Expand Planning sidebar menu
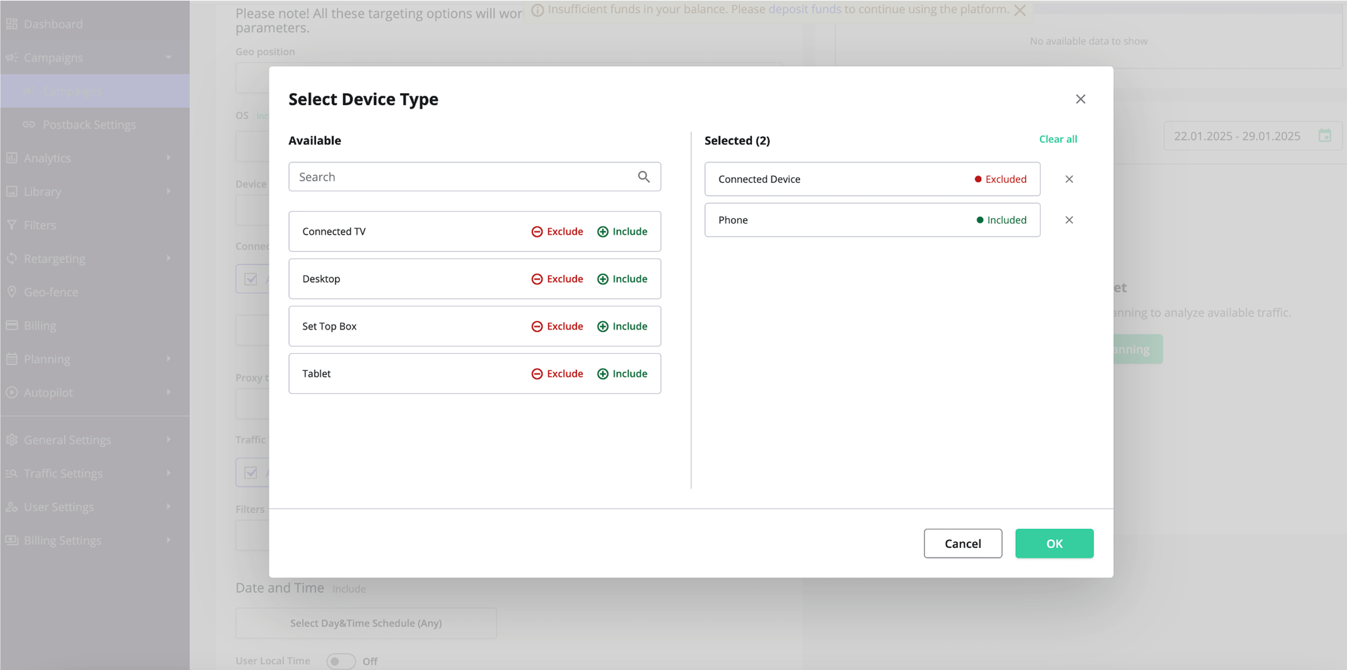Screen dimensions: 1347x670 [95, 359]
